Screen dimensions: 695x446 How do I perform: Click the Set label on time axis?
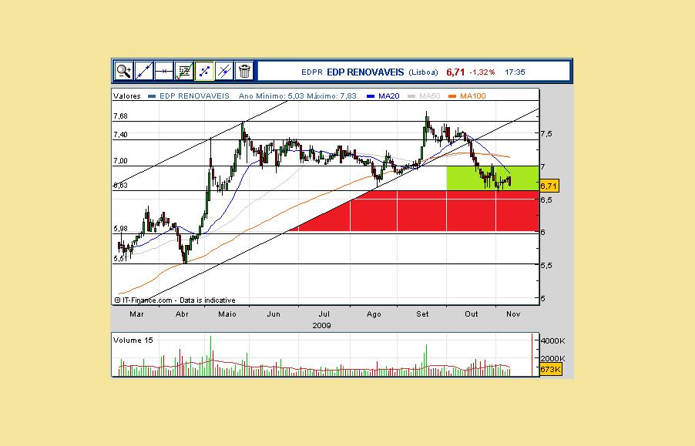[422, 314]
